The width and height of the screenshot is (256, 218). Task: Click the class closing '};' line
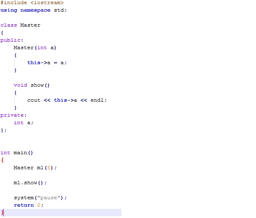pos(4,130)
